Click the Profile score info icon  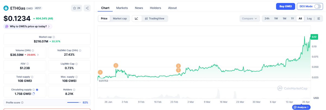point(22,103)
